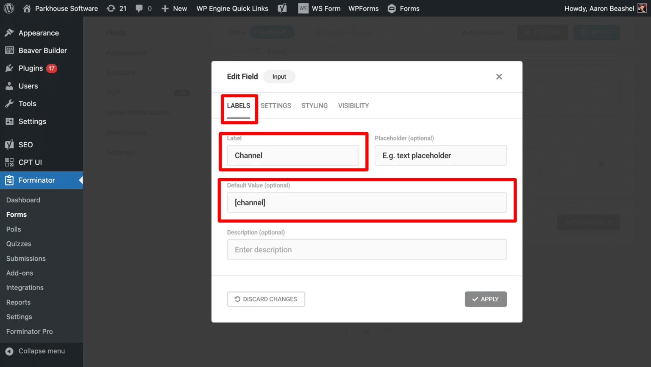
Task: Switch to the VISIBILITY tab
Action: click(x=353, y=105)
